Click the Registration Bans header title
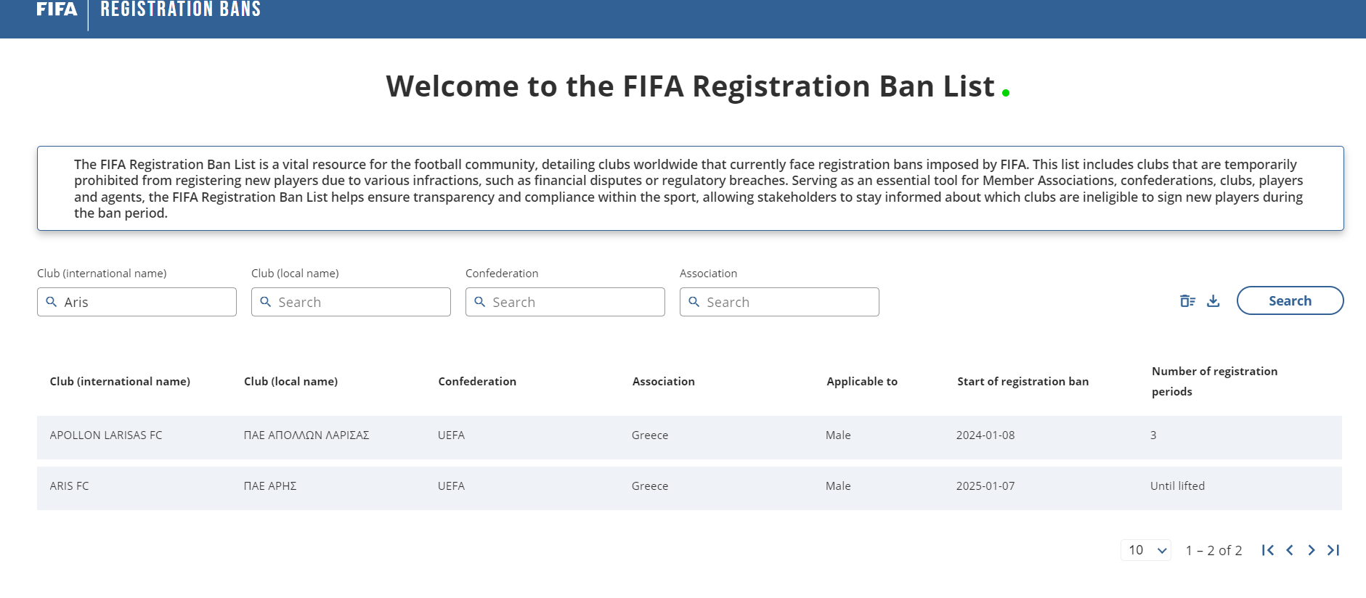This screenshot has width=1366, height=598. click(180, 9)
